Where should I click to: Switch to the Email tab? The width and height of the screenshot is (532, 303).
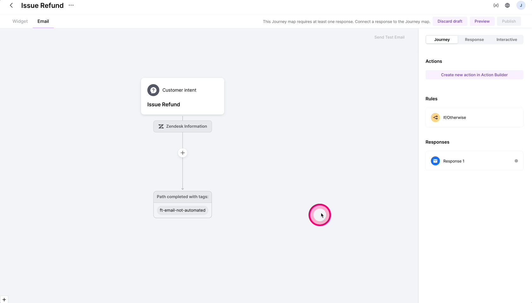(43, 21)
